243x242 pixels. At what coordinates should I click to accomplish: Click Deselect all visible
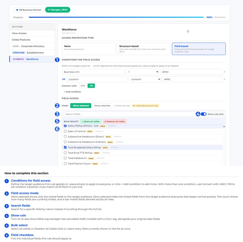pyautogui.click(x=115, y=122)
